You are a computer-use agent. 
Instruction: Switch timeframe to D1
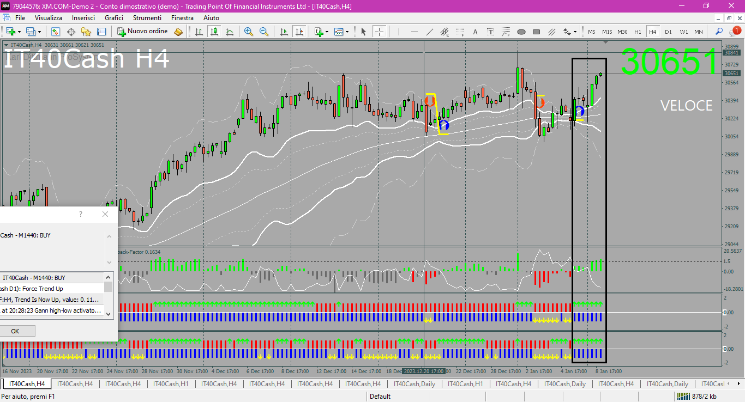pyautogui.click(x=668, y=32)
